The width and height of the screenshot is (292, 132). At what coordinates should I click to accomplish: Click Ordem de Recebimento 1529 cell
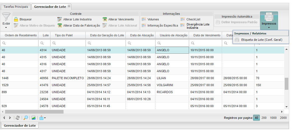19,85
